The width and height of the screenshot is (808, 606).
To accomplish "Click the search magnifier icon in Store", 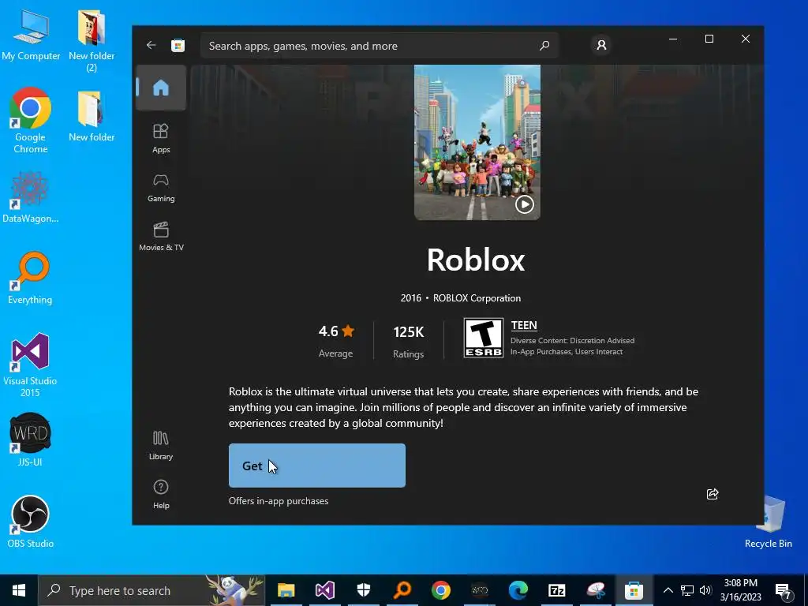I will (x=544, y=46).
